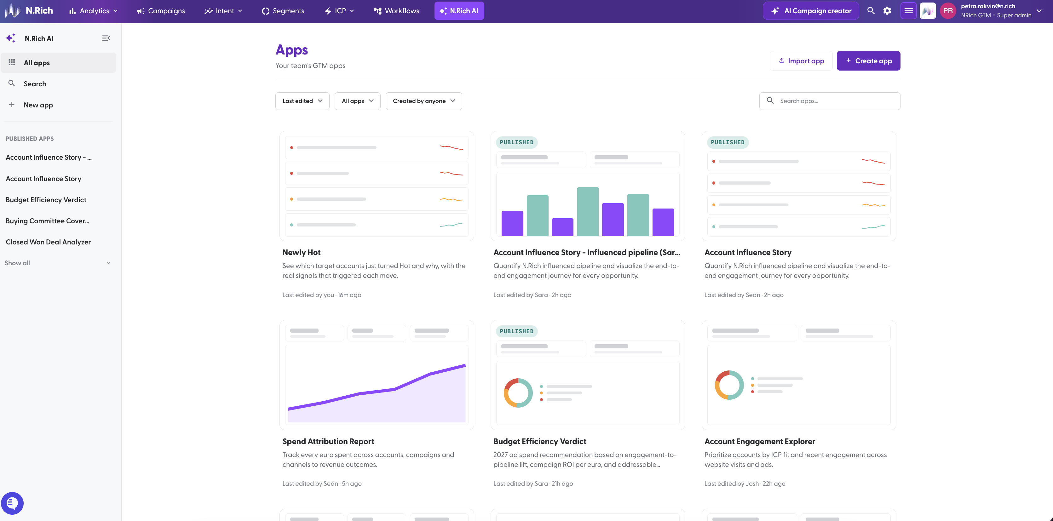Collapse the N.Rich AI sidebar

106,38
